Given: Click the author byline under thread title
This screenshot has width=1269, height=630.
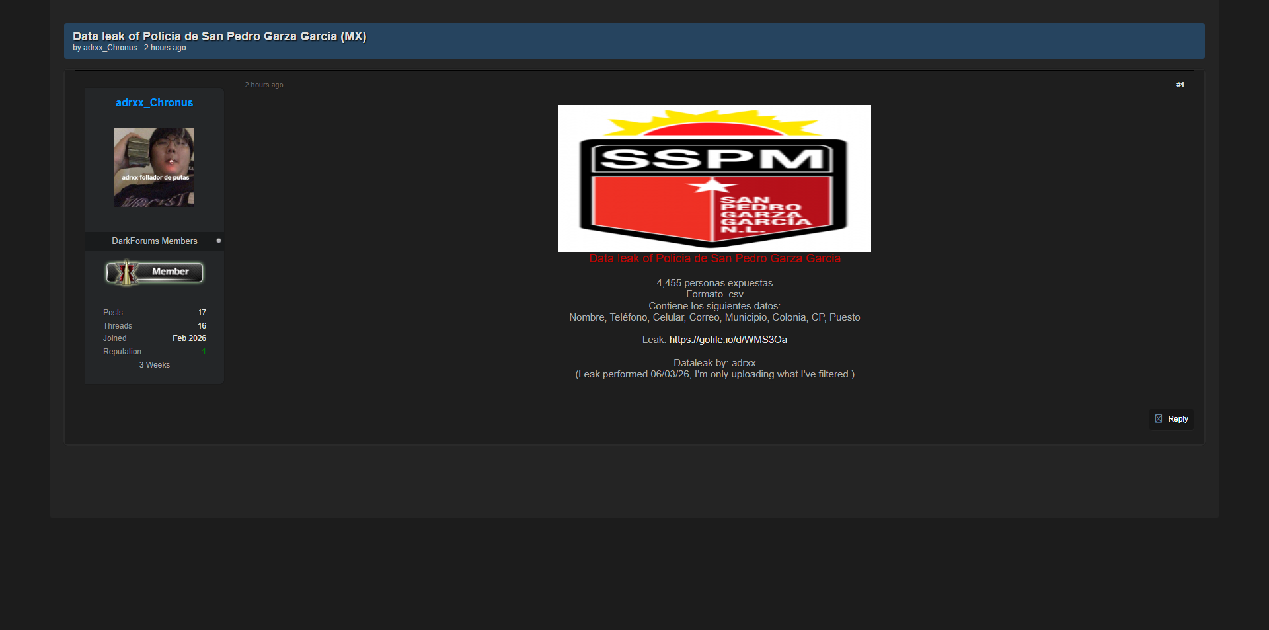Looking at the screenshot, I should [x=129, y=48].
